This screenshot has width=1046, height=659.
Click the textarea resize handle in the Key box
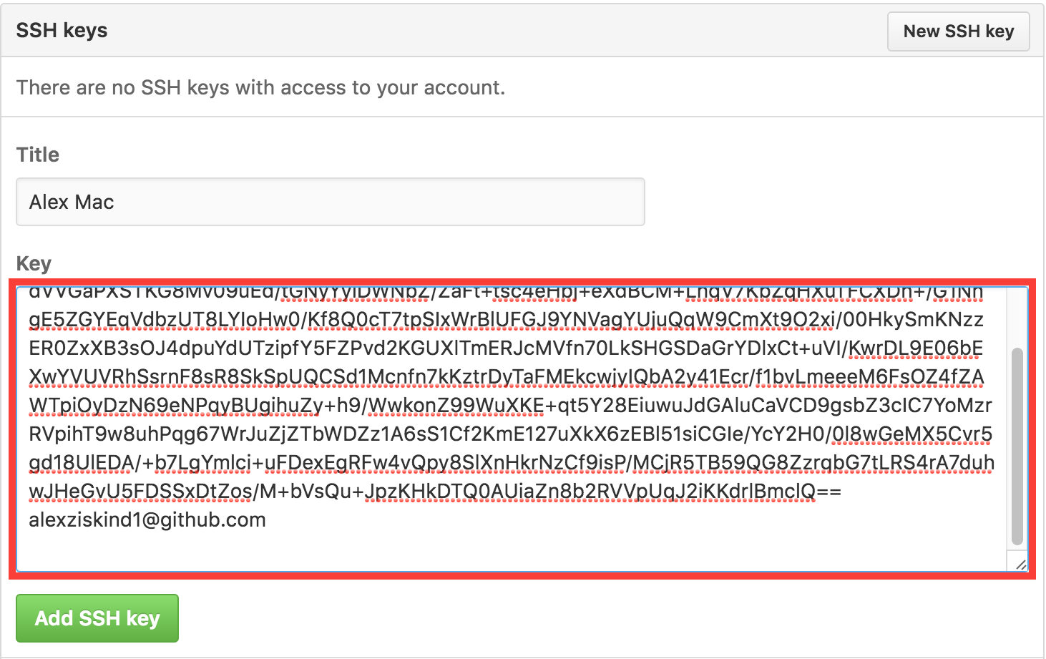pyautogui.click(x=1020, y=565)
